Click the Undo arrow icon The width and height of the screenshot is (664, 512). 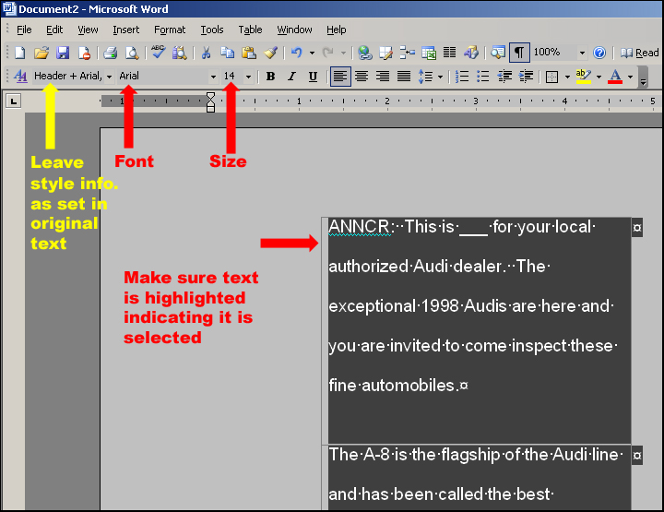click(296, 54)
